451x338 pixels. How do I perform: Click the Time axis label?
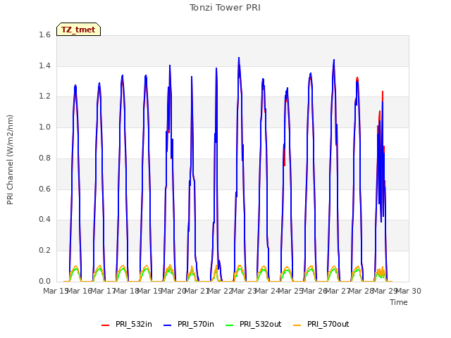tap(399, 302)
